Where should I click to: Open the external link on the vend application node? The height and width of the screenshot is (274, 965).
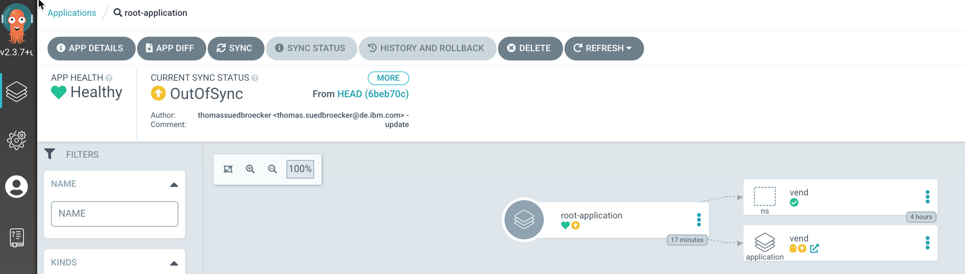[x=814, y=248]
